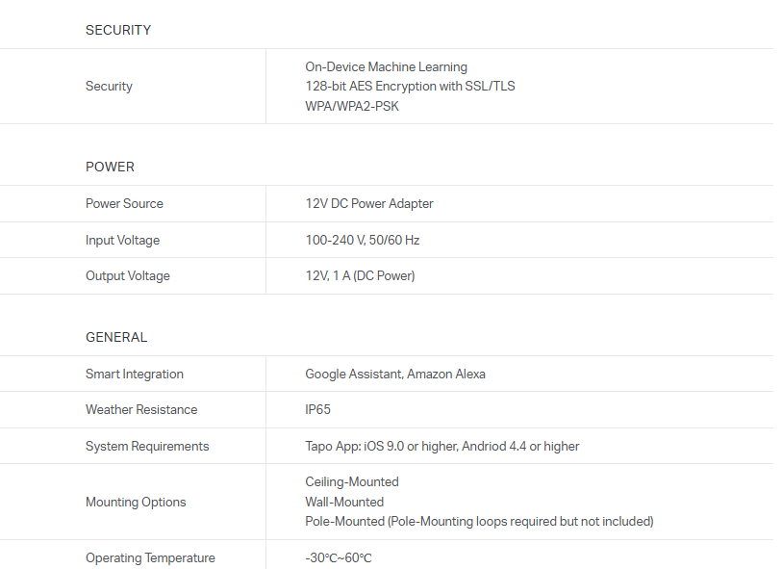Click the Operating Temperature label
Viewport: 782px width, 569px height.
(x=150, y=558)
